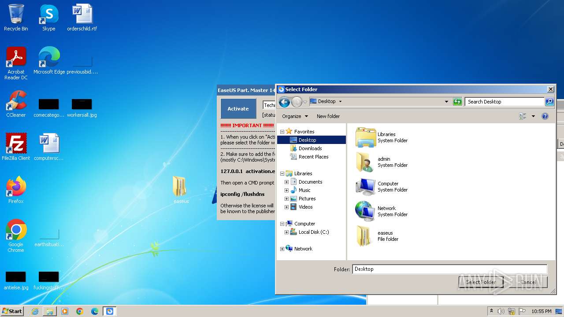Expand the Music library node
Viewport: 564px width, 317px height.
286,190
